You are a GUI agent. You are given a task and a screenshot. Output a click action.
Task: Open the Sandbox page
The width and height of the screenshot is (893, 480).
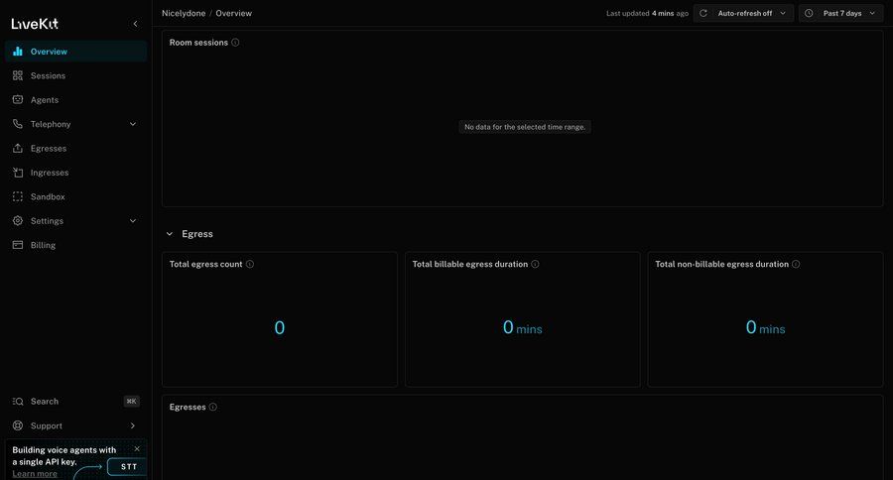75,196
